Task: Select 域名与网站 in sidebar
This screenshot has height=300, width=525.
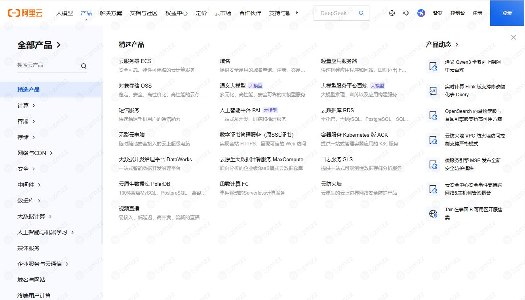Action: point(31,280)
